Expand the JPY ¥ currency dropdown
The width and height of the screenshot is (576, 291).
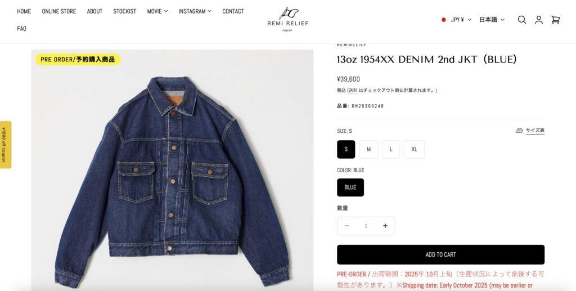461,20
